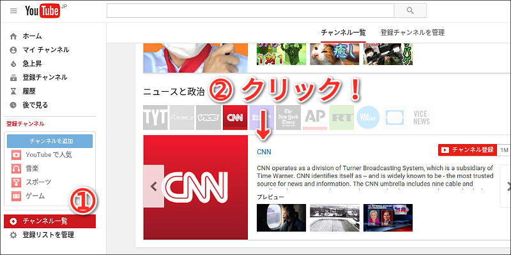Open the 癒し cat thumbnail
Screen dimensions: 511x255
[x=335, y=54]
